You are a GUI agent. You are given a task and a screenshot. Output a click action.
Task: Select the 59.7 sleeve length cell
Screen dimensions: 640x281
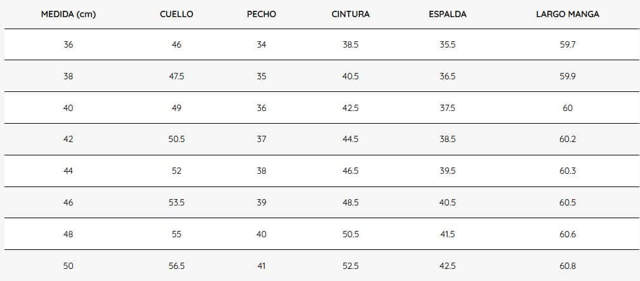click(x=568, y=44)
